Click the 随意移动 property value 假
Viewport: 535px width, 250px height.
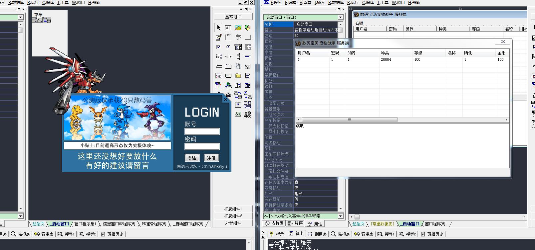pyautogui.click(x=315, y=188)
